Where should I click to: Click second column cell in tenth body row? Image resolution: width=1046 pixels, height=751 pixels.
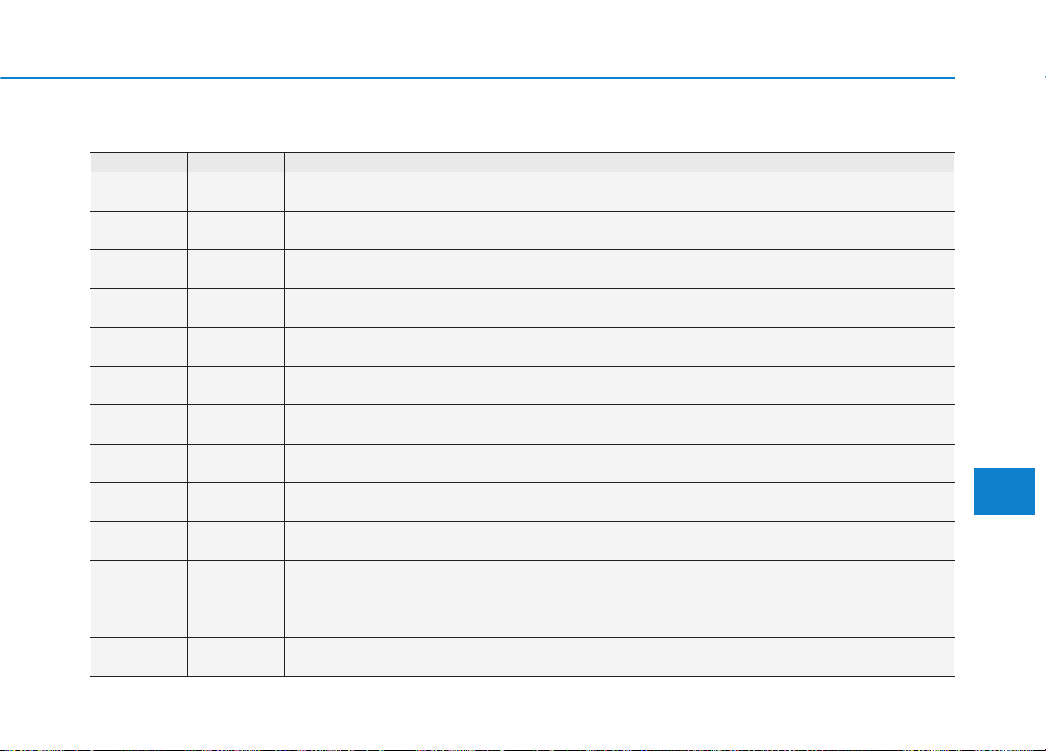[x=235, y=541]
